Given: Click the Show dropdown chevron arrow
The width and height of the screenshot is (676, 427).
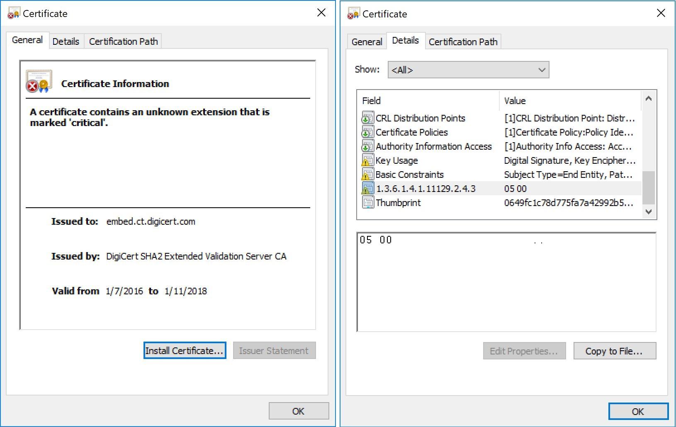Looking at the screenshot, I should coord(542,70).
